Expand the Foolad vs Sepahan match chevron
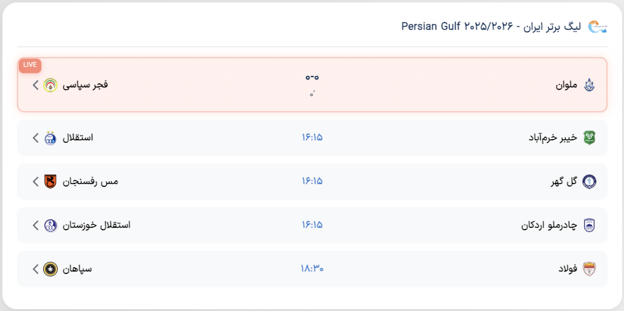The height and width of the screenshot is (311, 624). (35, 268)
